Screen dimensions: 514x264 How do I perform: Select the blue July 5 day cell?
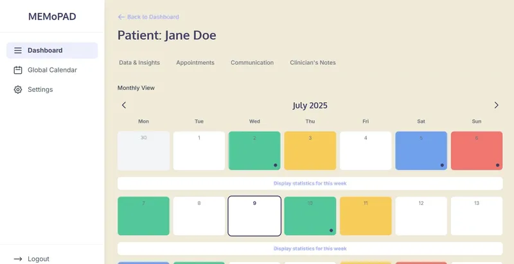[421, 151]
